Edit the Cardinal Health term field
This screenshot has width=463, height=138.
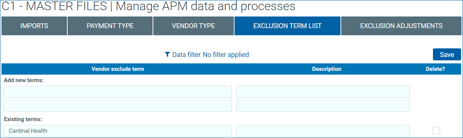tap(118, 131)
